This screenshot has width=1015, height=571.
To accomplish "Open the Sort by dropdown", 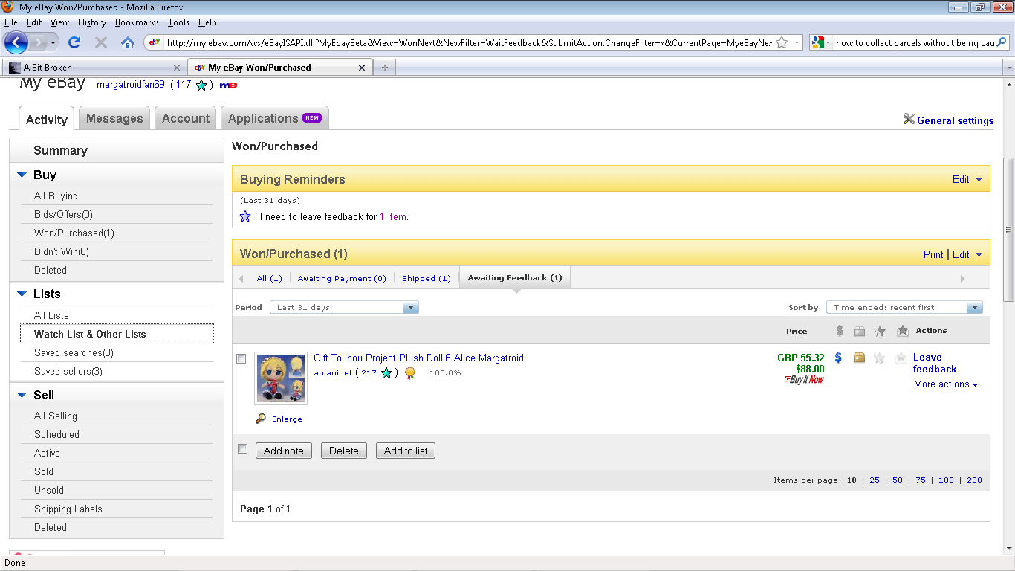I will [x=904, y=307].
